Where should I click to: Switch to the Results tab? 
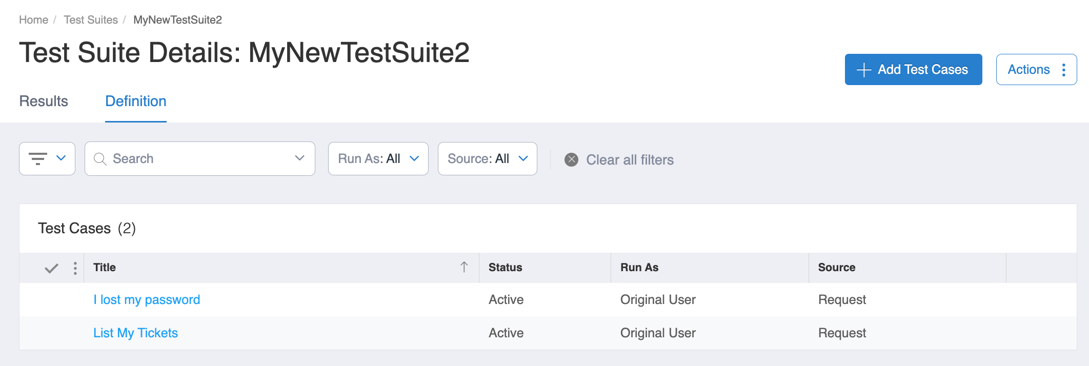click(44, 101)
